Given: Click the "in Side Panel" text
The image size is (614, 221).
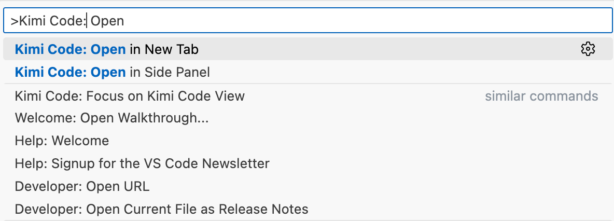Looking at the screenshot, I should tap(170, 72).
